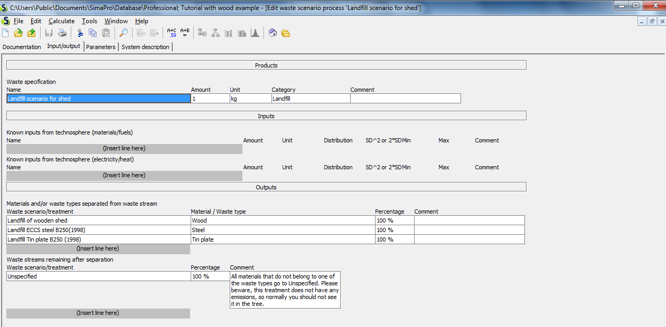This screenshot has width=666, height=327.
Task: Show the tree hierarchy icon
Action: pyautogui.click(x=215, y=33)
